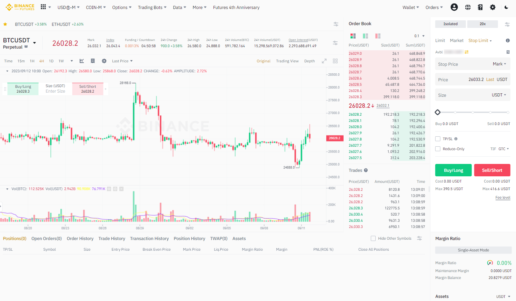Click the quick order Enter Size field
Viewport: 516px width, 301px height.
(x=56, y=91)
